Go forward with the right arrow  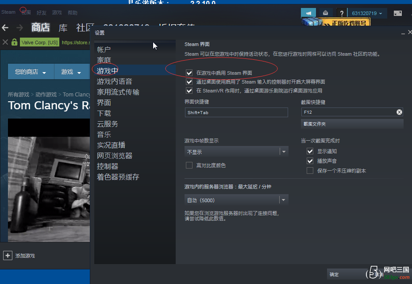point(20,27)
